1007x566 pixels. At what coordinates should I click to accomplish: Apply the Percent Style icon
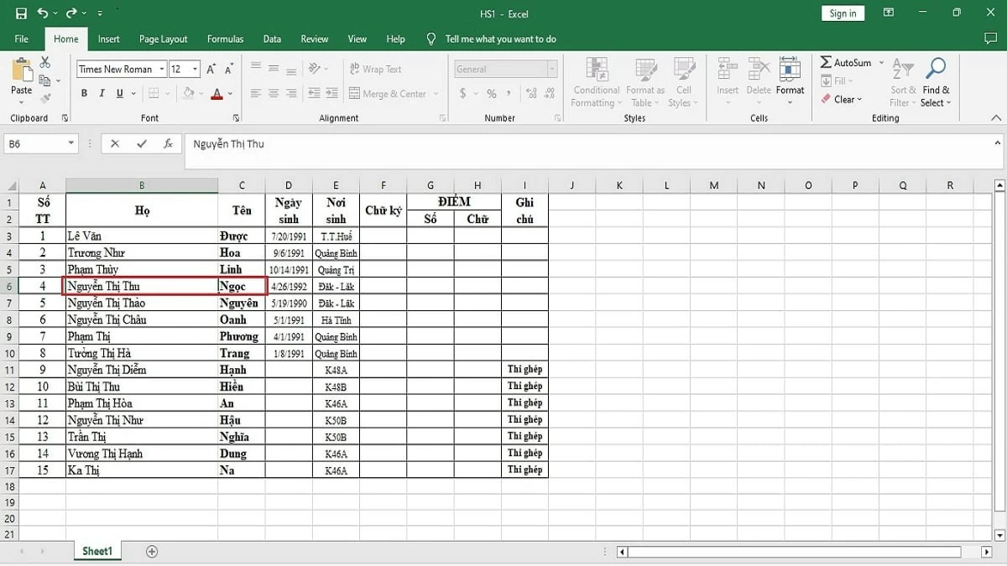491,94
